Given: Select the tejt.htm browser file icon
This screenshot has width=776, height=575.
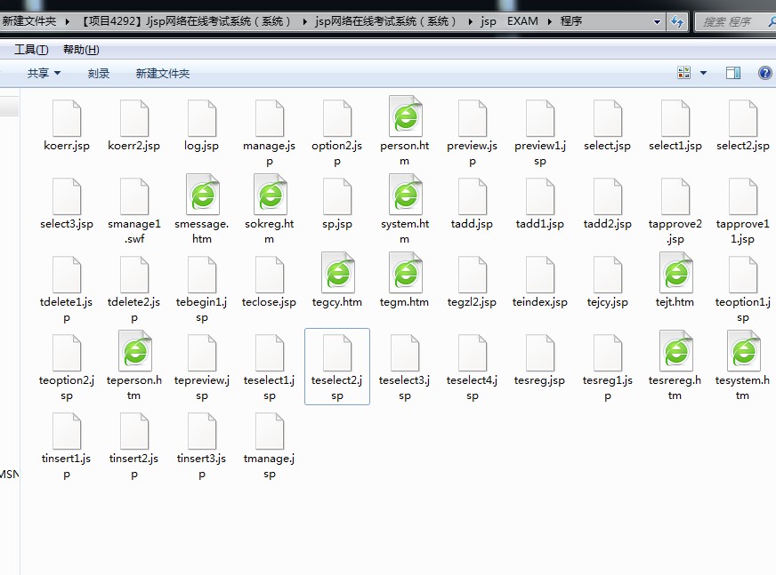Looking at the screenshot, I should click(676, 273).
